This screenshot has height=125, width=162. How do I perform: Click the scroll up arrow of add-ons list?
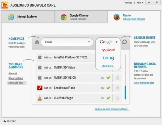tap(125, 54)
